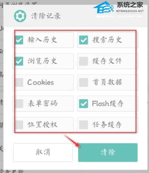Click the 任务缓存 option label
This screenshot has height=173, width=149.
pyautogui.click(x=107, y=125)
